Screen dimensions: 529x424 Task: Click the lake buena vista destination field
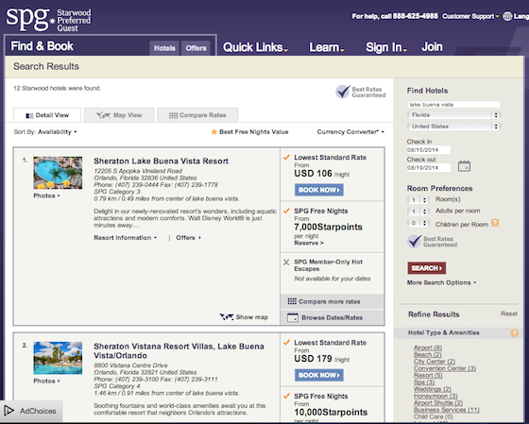[x=453, y=105]
